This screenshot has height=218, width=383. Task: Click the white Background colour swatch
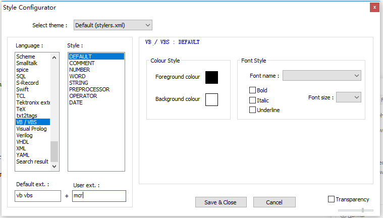click(211, 99)
